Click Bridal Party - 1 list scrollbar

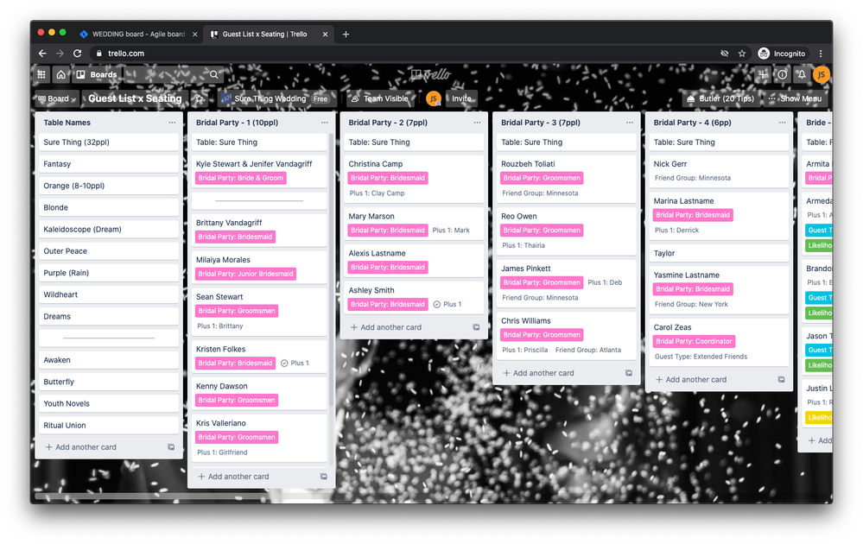click(331, 269)
